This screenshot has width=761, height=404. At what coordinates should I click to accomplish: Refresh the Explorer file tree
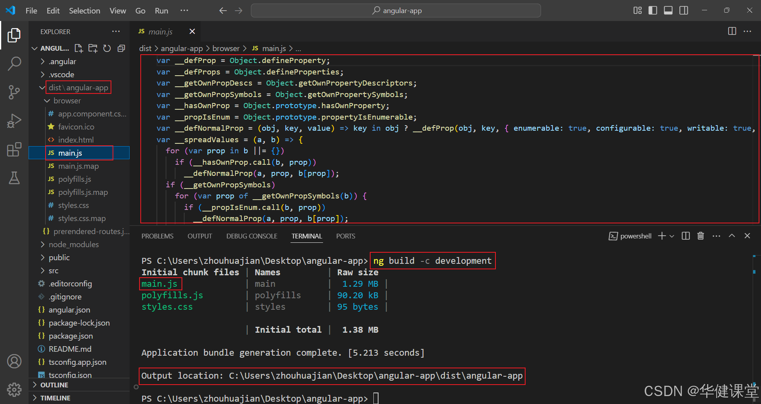pyautogui.click(x=107, y=48)
